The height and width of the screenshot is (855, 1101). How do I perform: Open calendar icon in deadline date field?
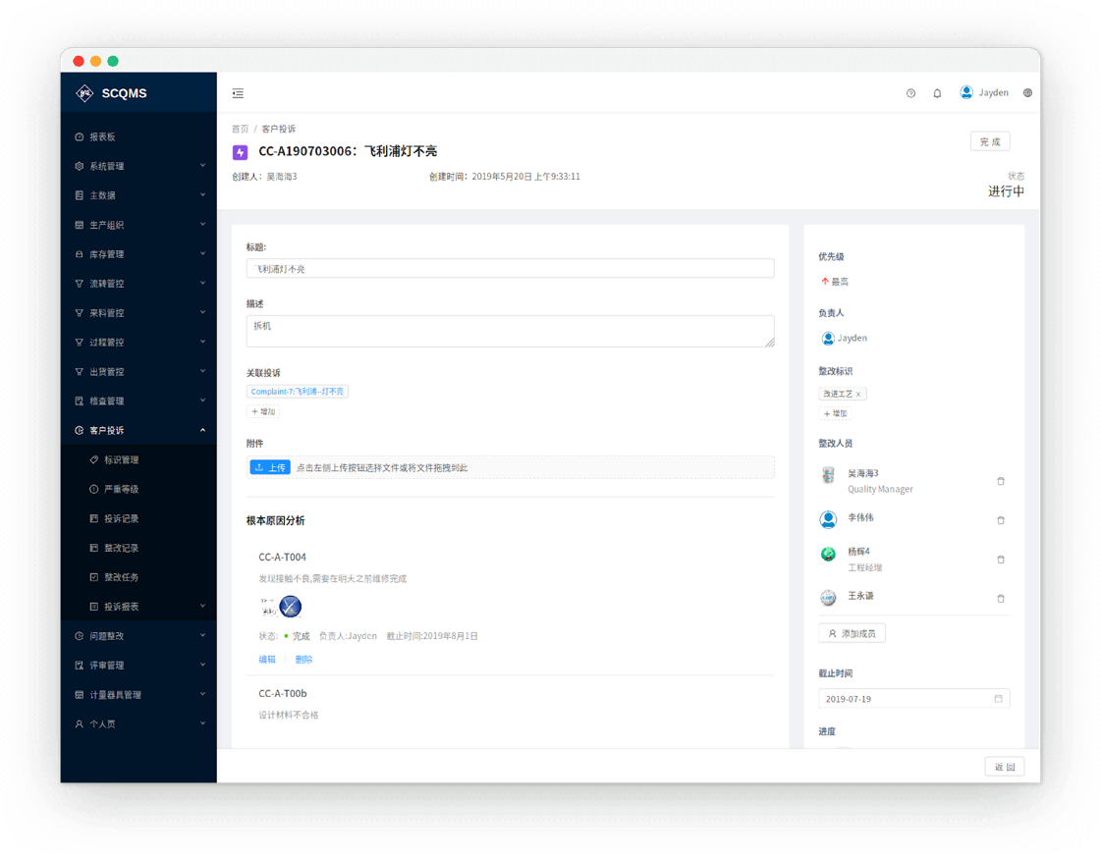998,699
